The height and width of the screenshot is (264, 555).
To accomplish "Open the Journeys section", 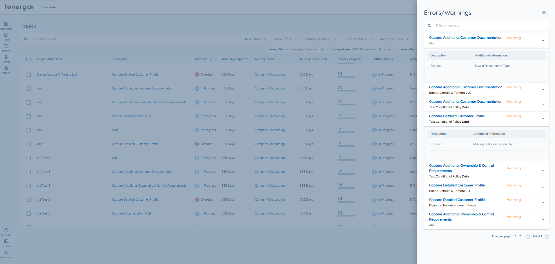I will [x=6, y=47].
